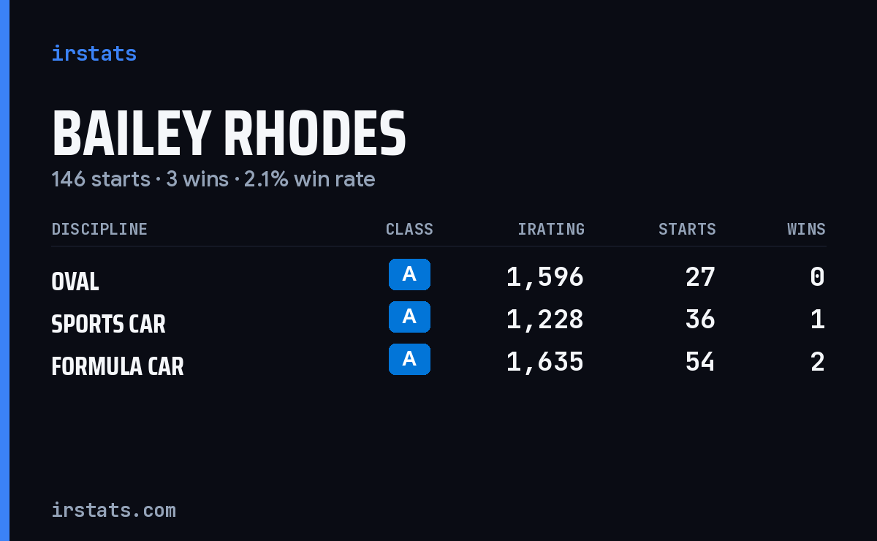Viewport: 877px width, 541px height.
Task: Click the irstats logo at top
Action: [94, 53]
